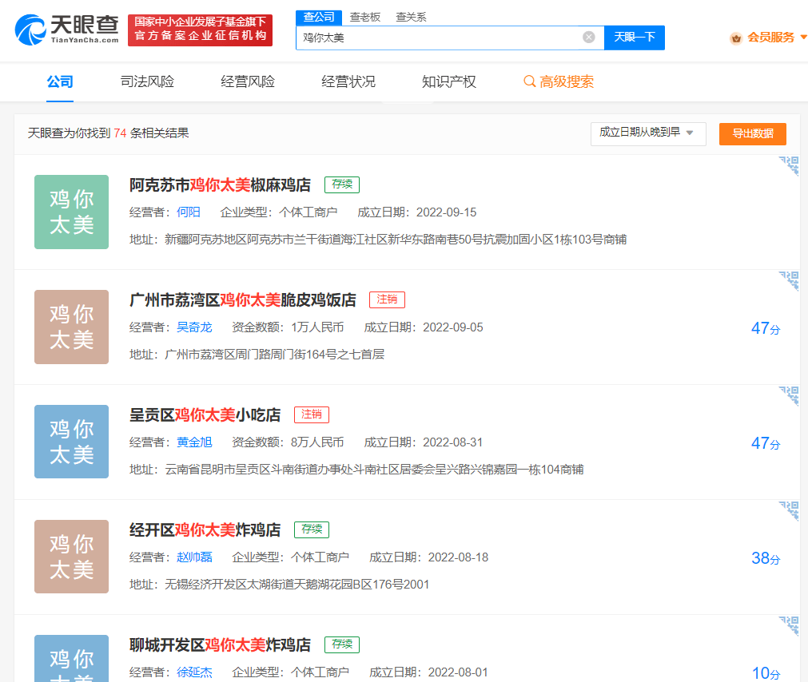808x682 pixels.
Task: Click 存续 status tag of 聊城开发区 company
Action: 341,644
